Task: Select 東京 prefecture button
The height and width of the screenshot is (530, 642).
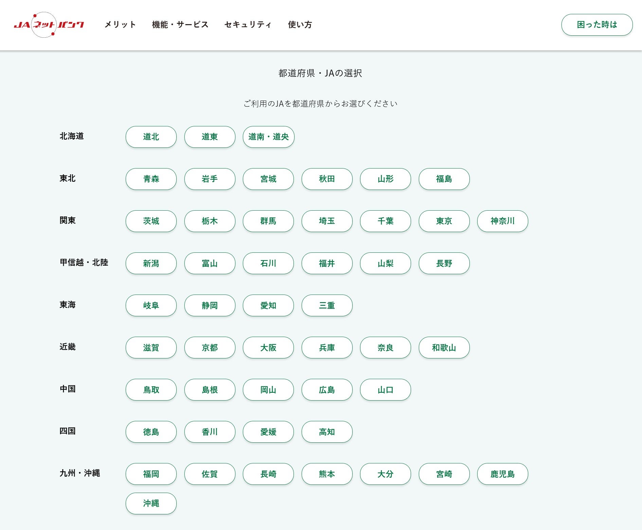Action: pyautogui.click(x=444, y=221)
